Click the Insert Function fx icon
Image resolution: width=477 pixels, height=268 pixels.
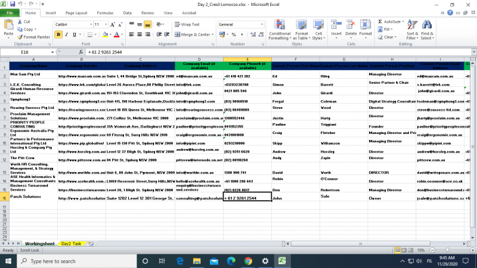[81, 52]
